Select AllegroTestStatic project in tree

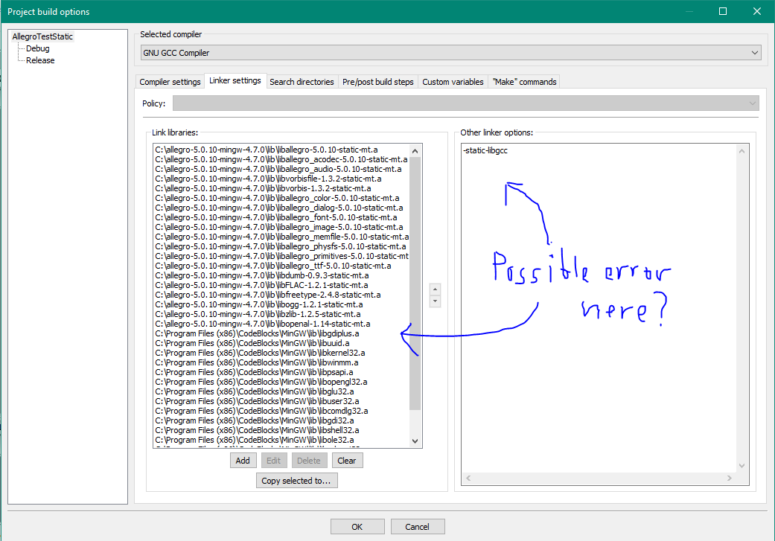[42, 36]
